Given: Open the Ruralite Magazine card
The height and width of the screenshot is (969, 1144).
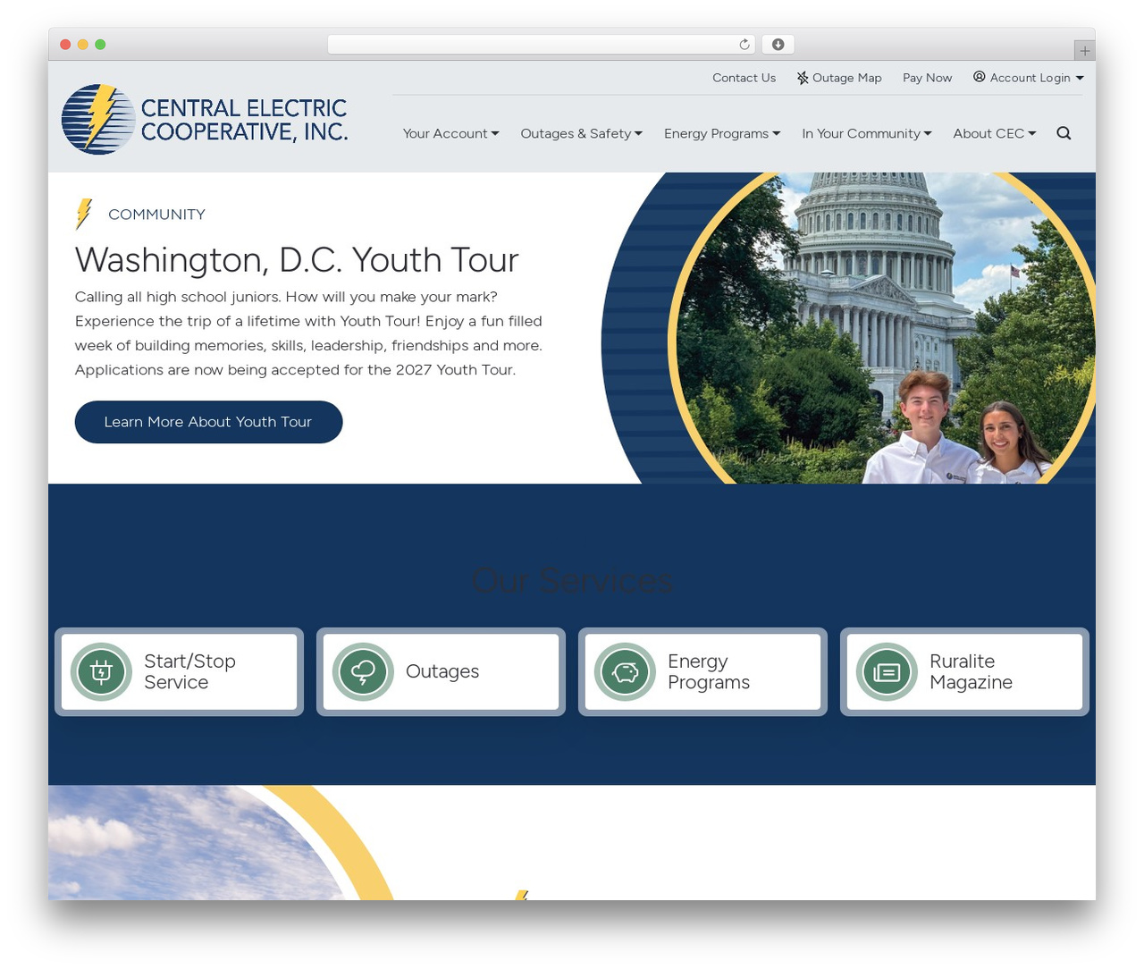Looking at the screenshot, I should point(964,671).
